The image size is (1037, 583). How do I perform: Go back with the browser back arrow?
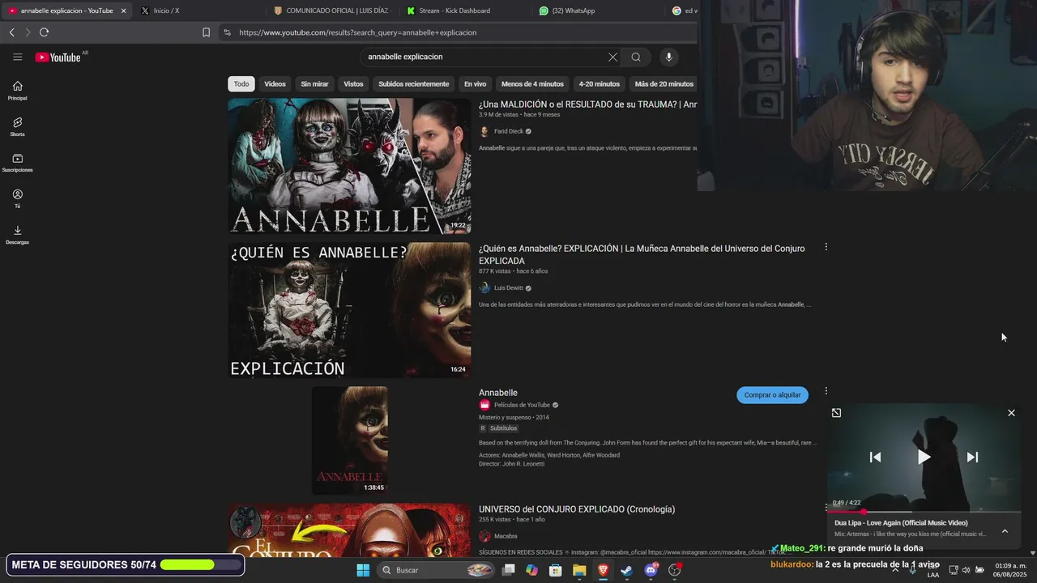11,32
